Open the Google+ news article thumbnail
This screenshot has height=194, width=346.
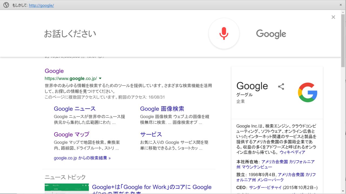click(x=66, y=189)
